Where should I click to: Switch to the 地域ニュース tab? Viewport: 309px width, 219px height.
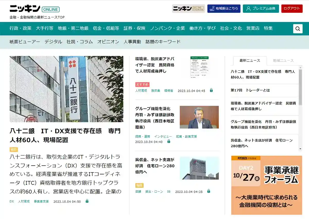(x=283, y=61)
